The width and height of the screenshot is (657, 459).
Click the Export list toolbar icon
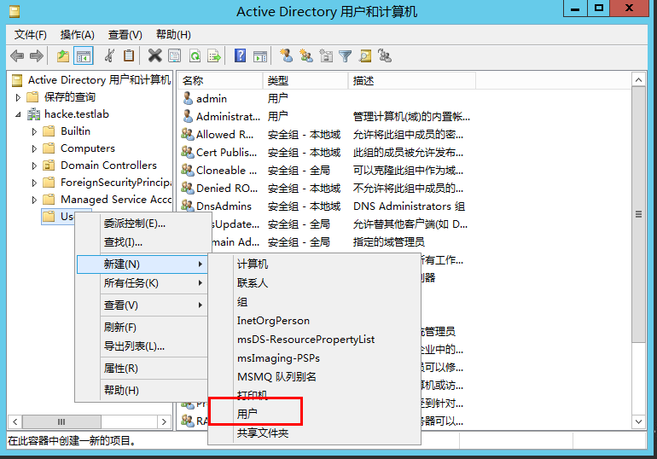[214, 55]
